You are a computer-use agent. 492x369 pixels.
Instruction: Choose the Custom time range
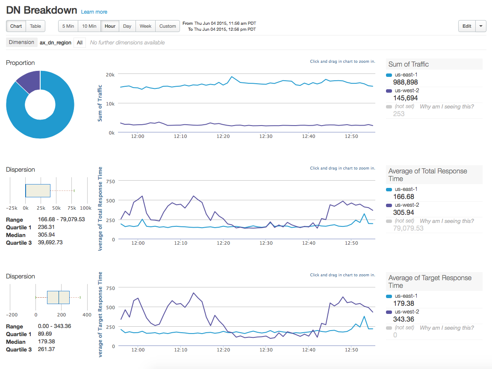click(x=168, y=26)
